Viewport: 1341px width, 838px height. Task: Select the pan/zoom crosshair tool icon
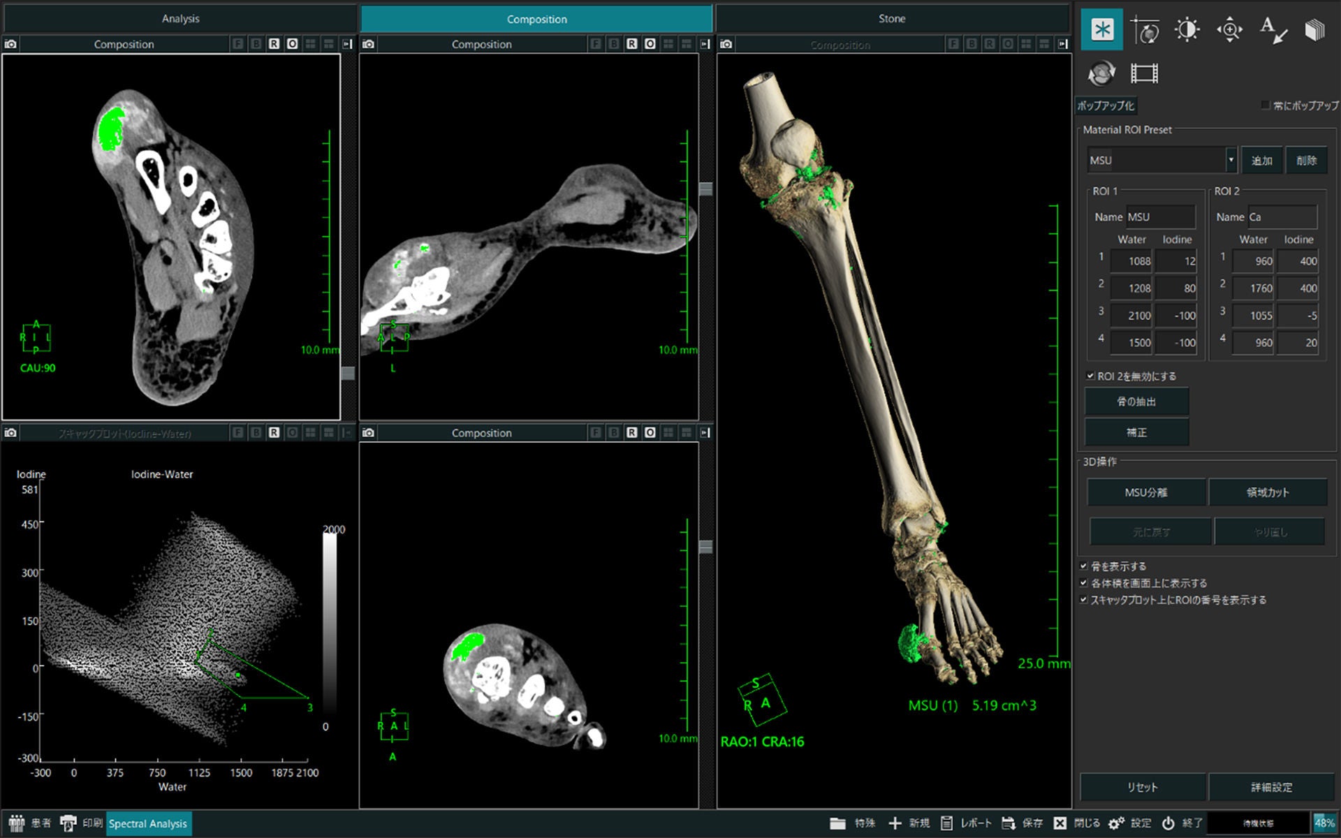point(1229,29)
